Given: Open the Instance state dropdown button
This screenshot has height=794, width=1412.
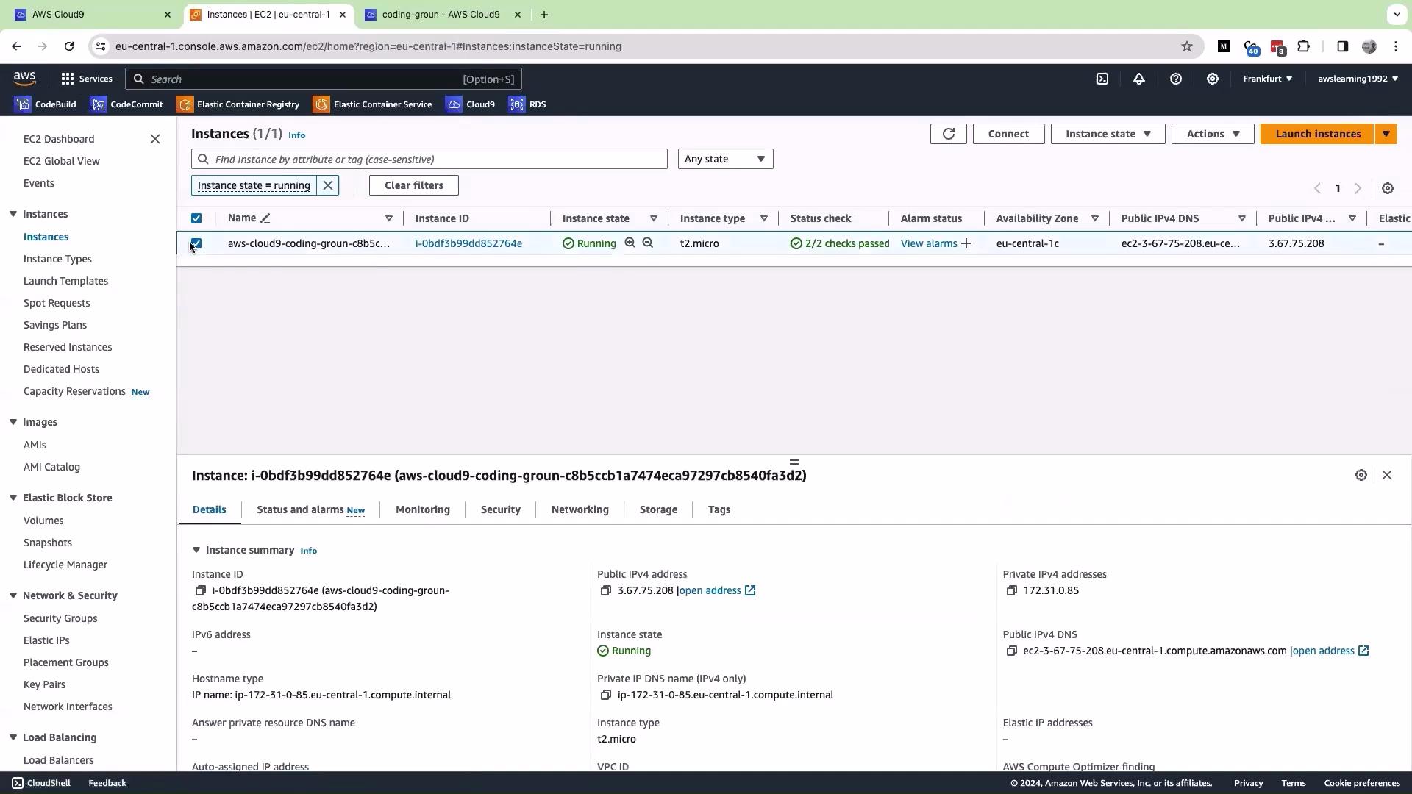Looking at the screenshot, I should pos(1108,134).
